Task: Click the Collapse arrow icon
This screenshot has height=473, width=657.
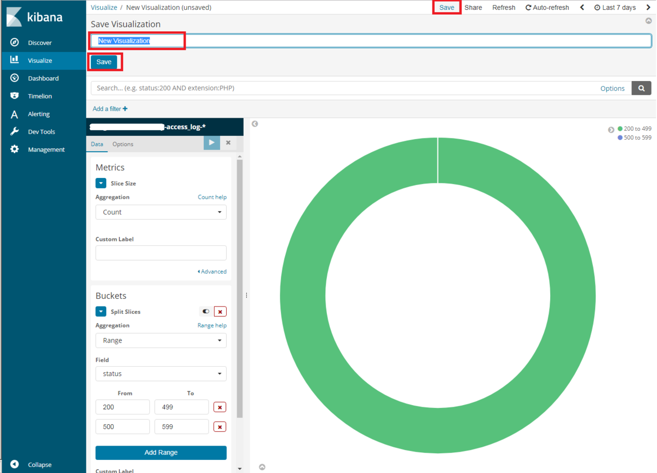Action: click(15, 464)
